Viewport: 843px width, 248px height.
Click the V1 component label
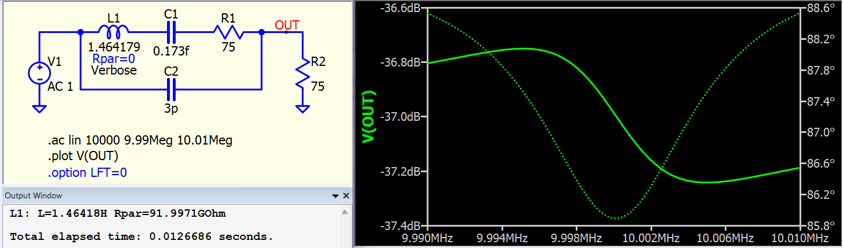(x=54, y=61)
